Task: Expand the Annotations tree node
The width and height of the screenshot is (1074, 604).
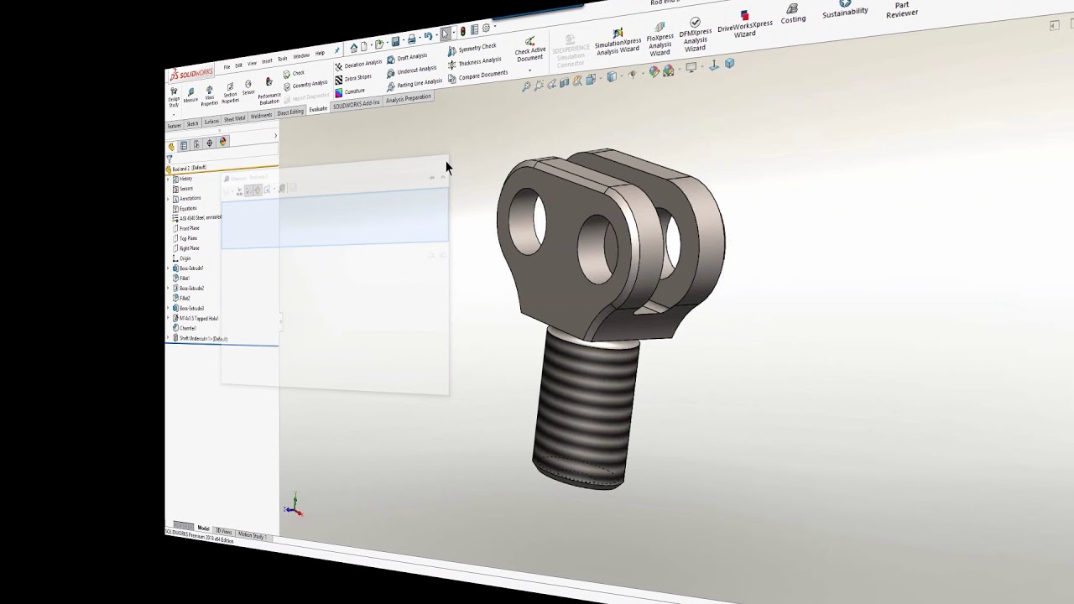Action: pyautogui.click(x=168, y=199)
